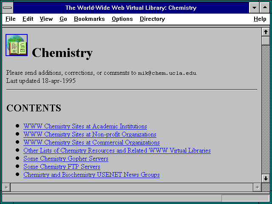Open the Directory menu

coord(152,19)
